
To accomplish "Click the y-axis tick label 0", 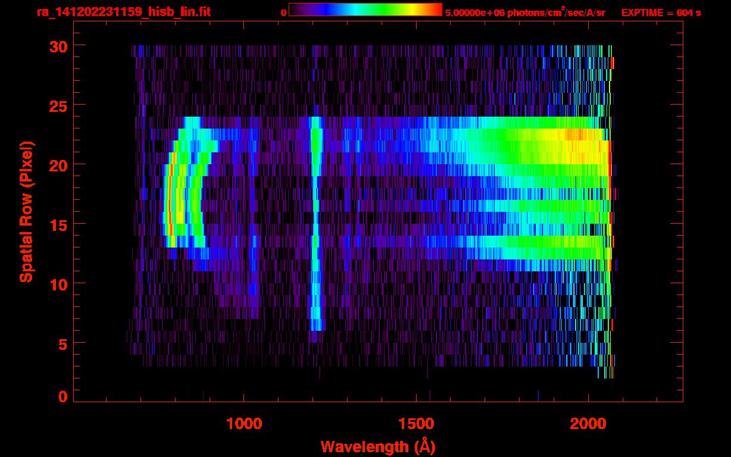I will [63, 396].
